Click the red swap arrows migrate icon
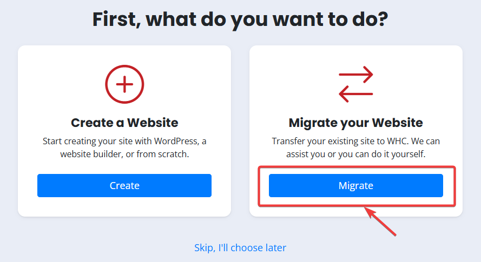 356,84
